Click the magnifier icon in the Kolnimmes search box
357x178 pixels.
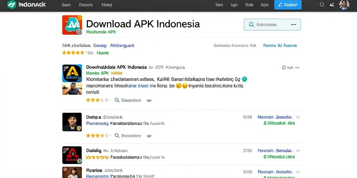coord(251,25)
